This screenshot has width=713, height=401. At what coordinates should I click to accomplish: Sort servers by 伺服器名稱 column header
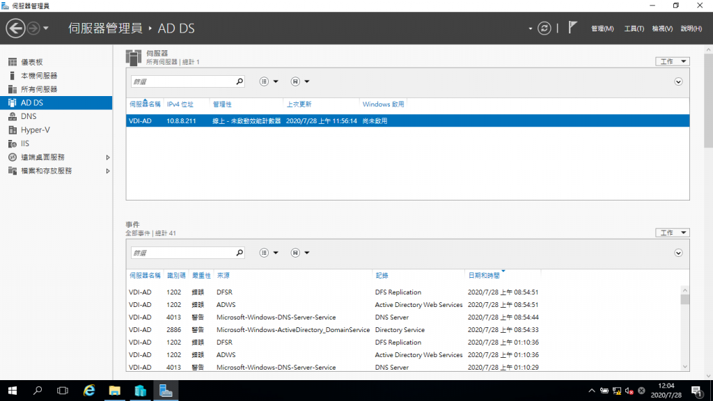pos(145,104)
